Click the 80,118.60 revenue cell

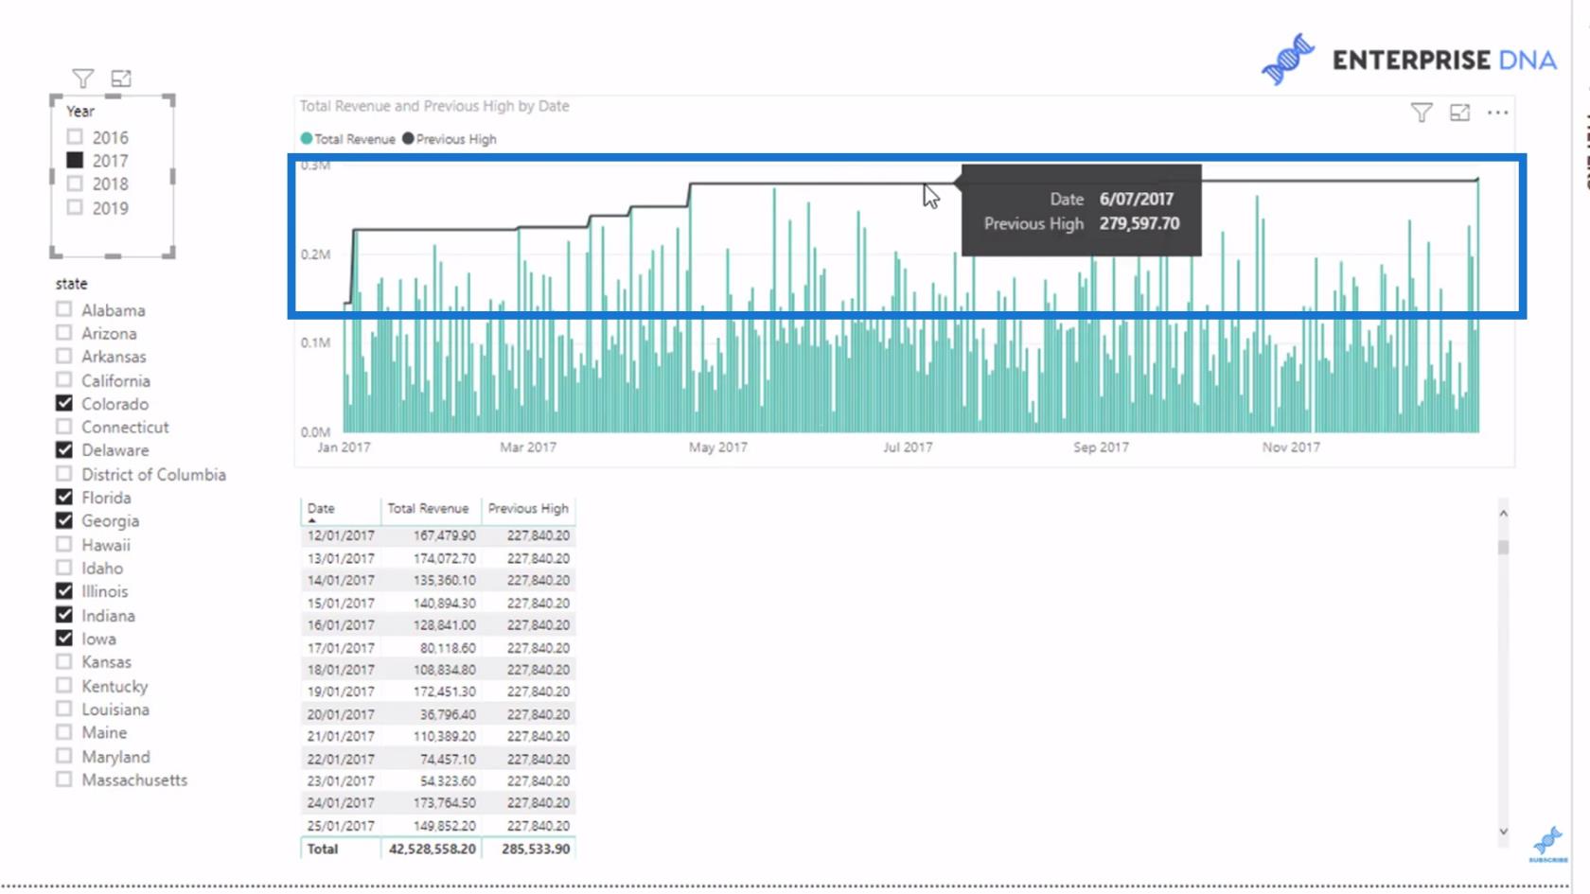click(x=448, y=648)
